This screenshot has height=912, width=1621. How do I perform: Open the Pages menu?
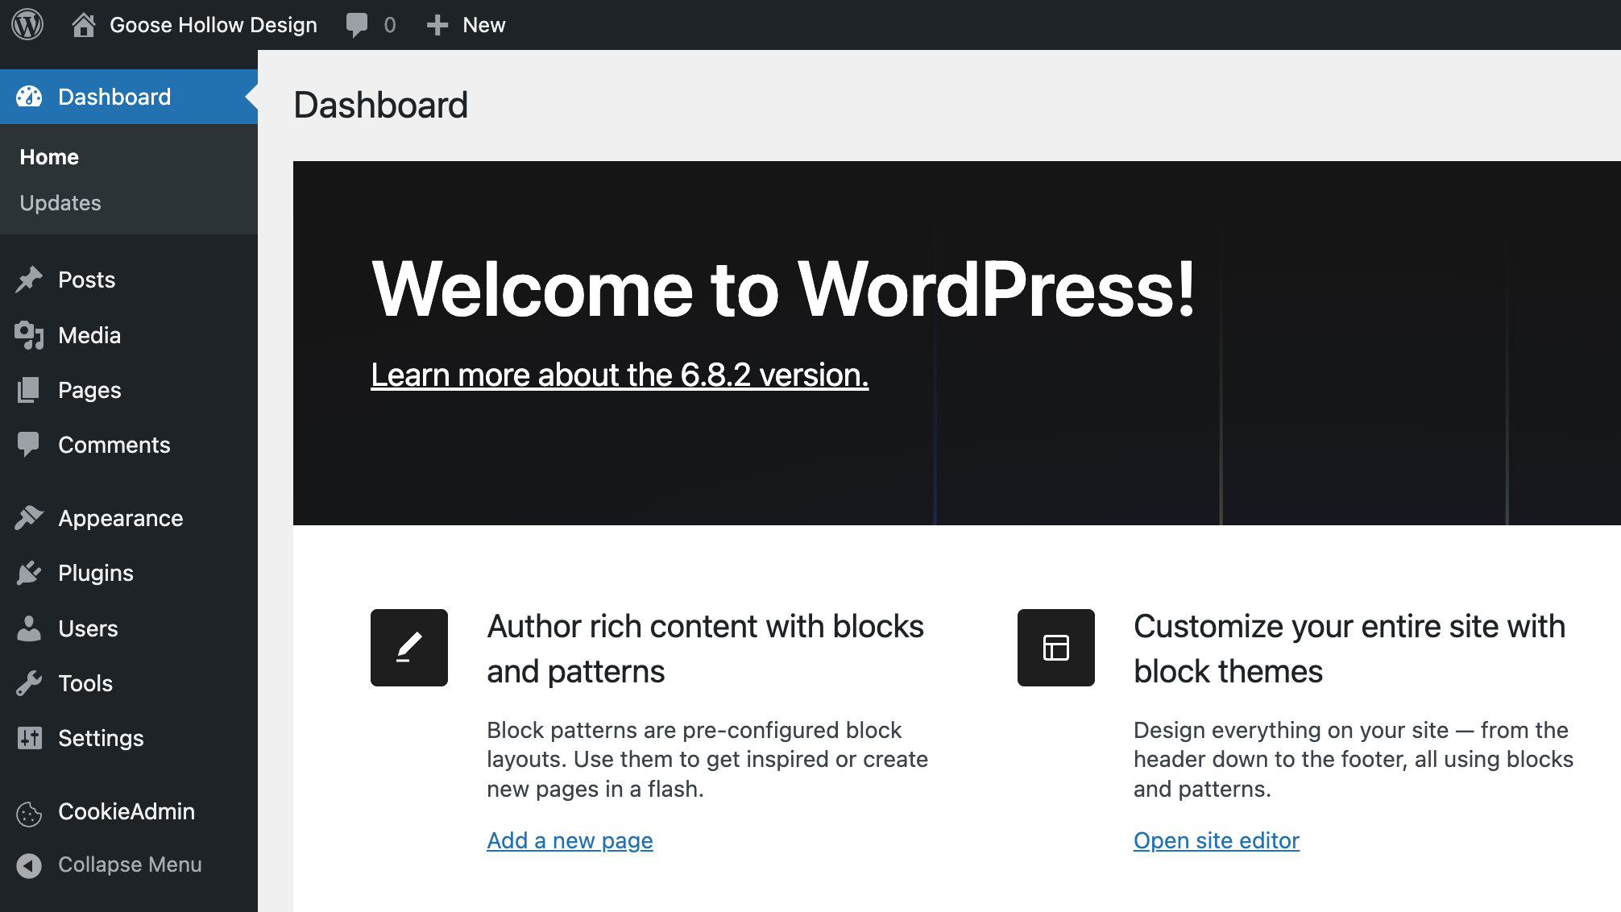pos(89,390)
